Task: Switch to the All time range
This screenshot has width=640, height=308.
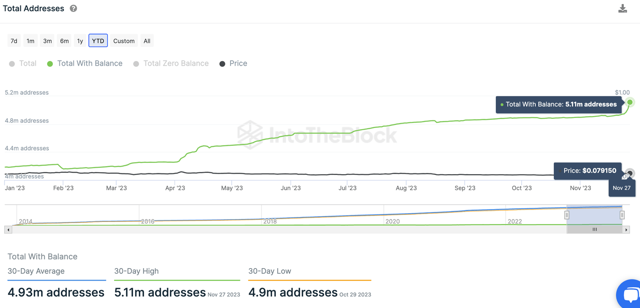Action: click(x=147, y=40)
